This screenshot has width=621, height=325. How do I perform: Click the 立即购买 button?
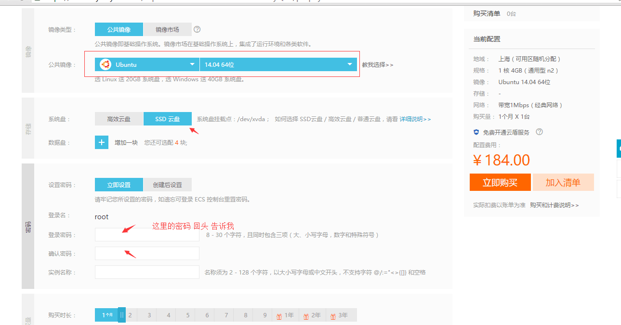coord(500,183)
